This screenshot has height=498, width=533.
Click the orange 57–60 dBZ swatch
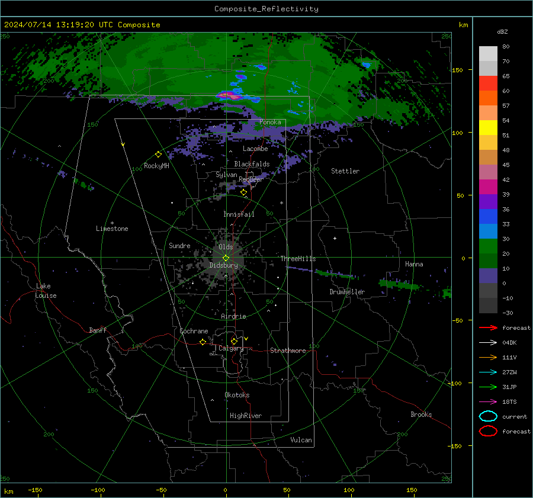pyautogui.click(x=488, y=98)
